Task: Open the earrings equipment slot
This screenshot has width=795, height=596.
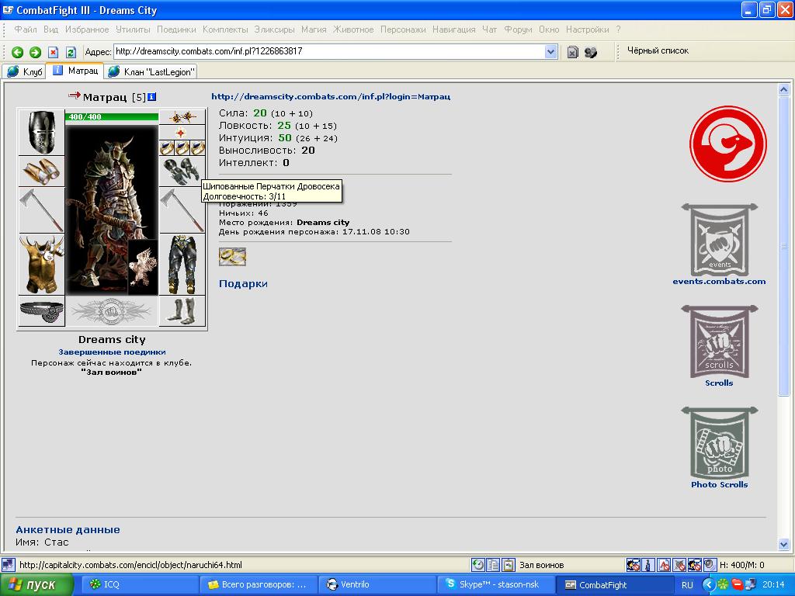Action: pos(182,117)
